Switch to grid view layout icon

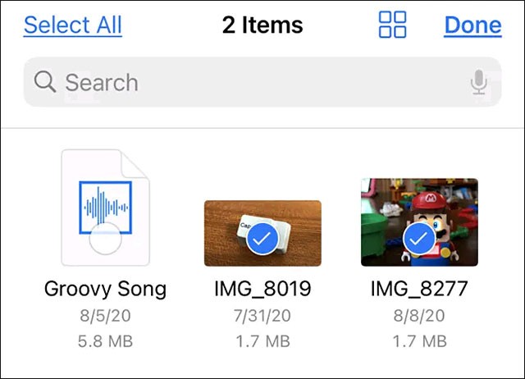coord(393,25)
